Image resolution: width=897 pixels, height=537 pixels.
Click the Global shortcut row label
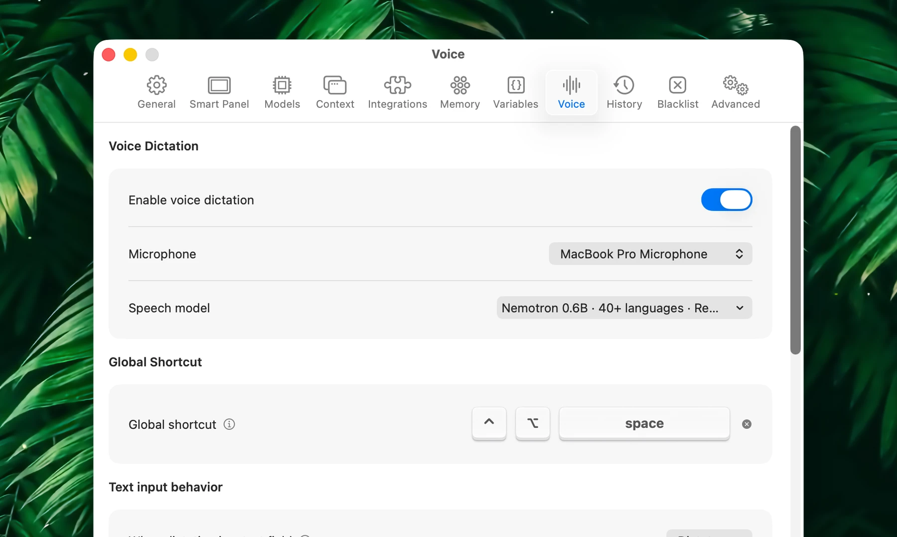(172, 424)
